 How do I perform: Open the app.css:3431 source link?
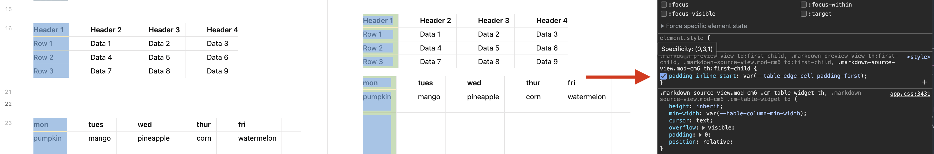pos(910,94)
